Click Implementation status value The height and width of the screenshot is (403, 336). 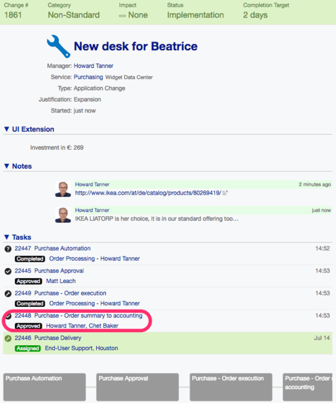(195, 15)
